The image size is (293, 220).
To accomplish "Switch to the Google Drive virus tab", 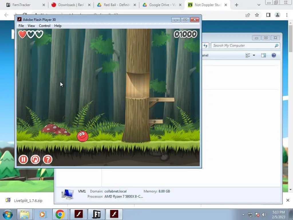I will click(x=162, y=5).
